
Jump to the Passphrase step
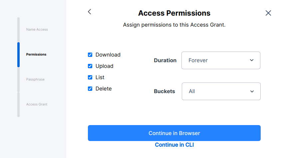click(35, 79)
